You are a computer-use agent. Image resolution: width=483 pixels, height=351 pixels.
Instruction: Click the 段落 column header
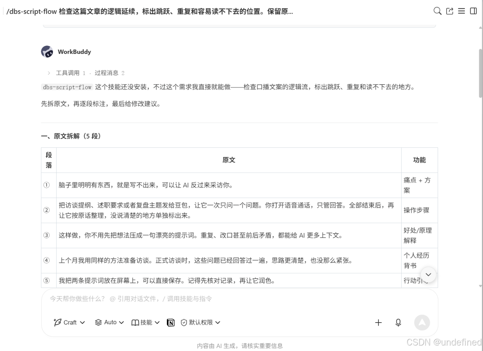click(x=49, y=160)
